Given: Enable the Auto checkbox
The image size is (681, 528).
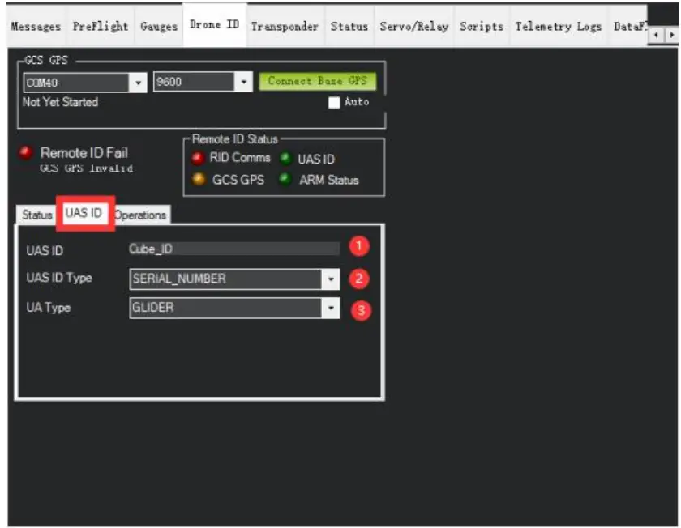Looking at the screenshot, I should (x=334, y=102).
